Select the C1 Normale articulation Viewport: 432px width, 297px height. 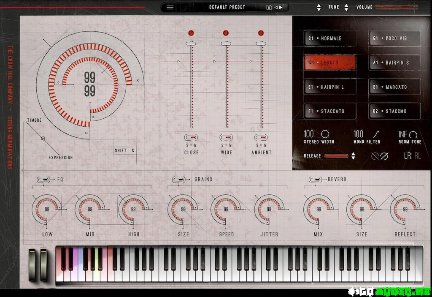point(330,38)
